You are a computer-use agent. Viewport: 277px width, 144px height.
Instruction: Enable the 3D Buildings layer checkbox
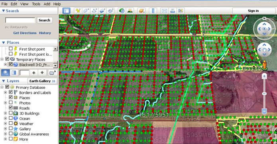[x=11, y=113]
